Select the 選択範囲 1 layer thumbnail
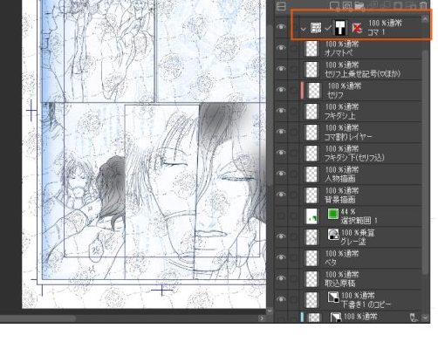Image resolution: width=438 pixels, height=342 pixels. tap(311, 215)
